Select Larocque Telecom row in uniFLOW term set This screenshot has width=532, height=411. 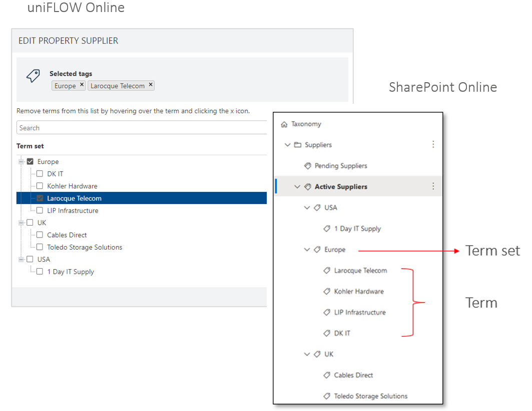142,198
